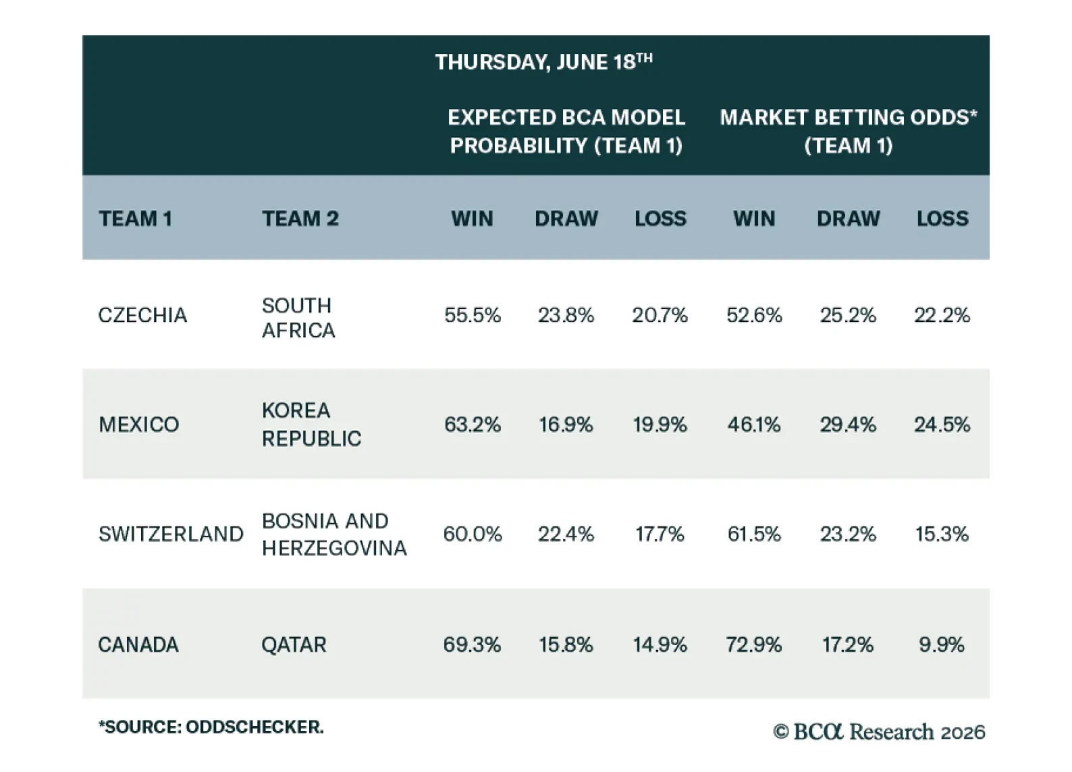
Task: Select Mexico's 46.1% market win value
Action: pos(754,424)
